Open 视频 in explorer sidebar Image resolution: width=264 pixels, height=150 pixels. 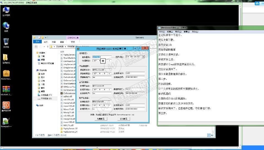coord(41,74)
